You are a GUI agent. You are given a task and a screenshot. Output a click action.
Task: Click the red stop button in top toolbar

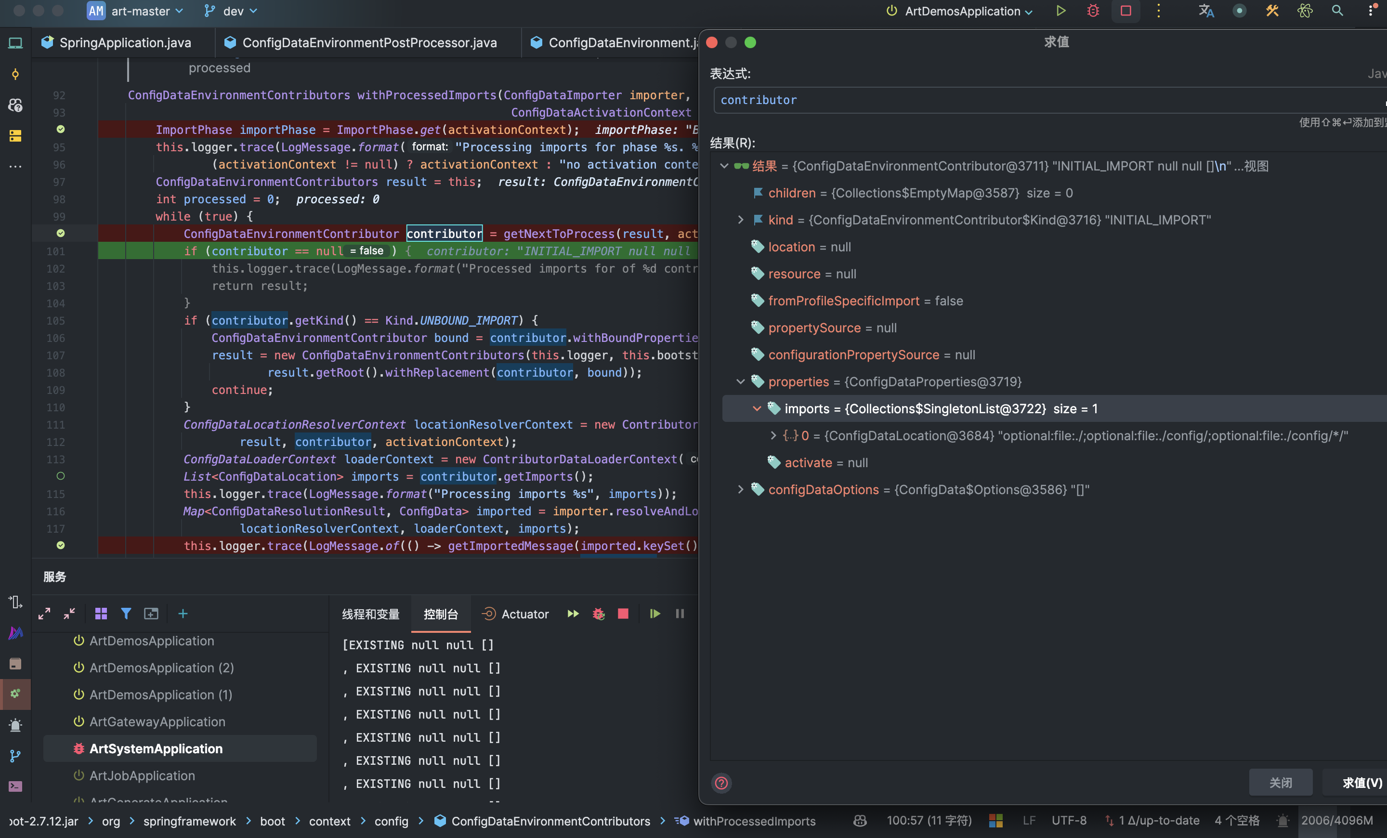coord(1125,11)
